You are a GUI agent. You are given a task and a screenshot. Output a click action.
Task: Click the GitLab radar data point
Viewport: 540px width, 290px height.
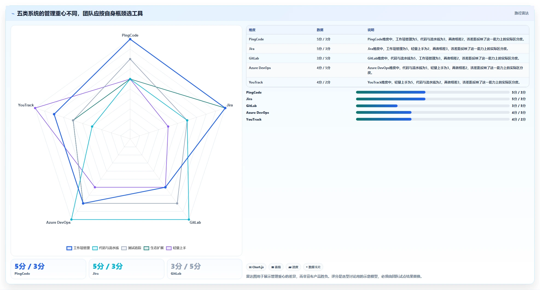pyautogui.click(x=189, y=219)
